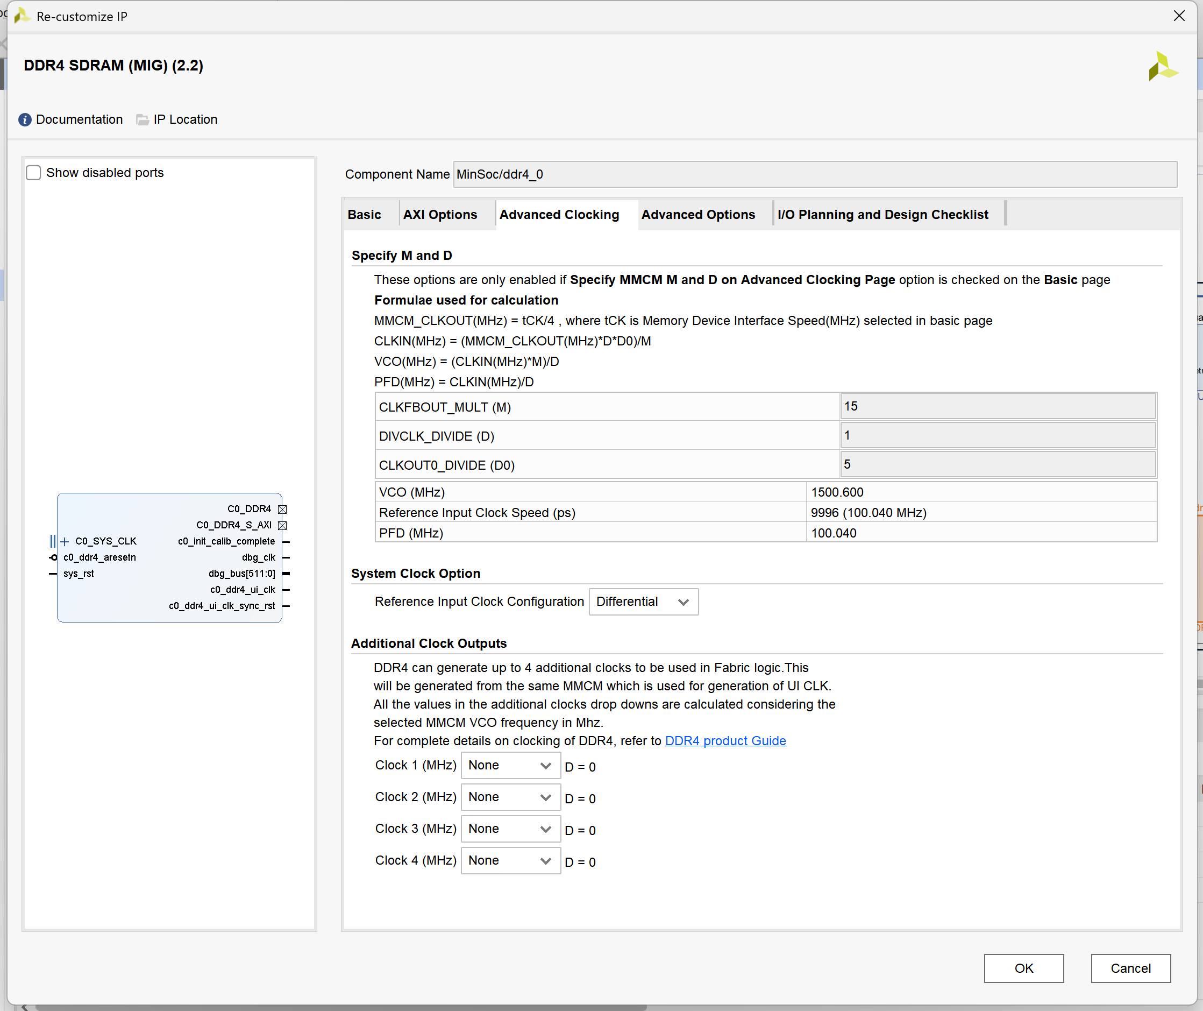Image resolution: width=1203 pixels, height=1011 pixels.
Task: Select the c0_init_calib_complete port label
Action: pyautogui.click(x=226, y=542)
